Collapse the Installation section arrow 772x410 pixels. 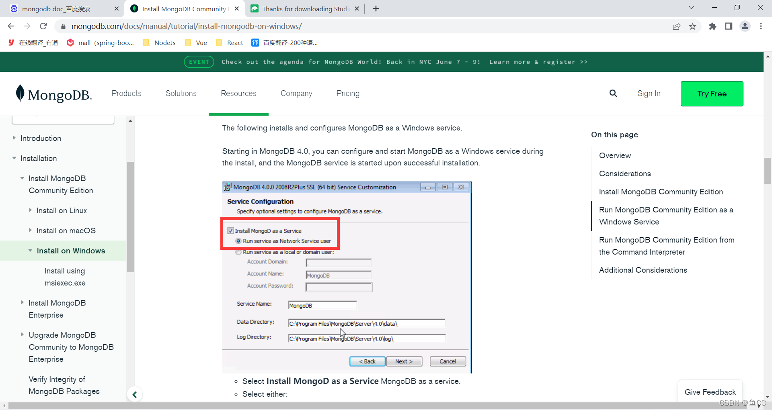(x=14, y=158)
